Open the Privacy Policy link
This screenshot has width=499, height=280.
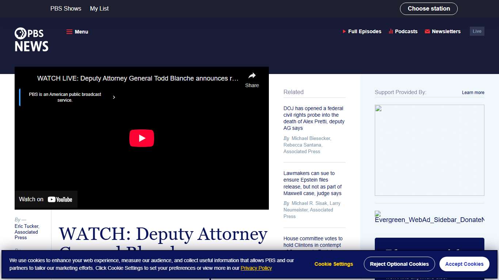pyautogui.click(x=256, y=268)
